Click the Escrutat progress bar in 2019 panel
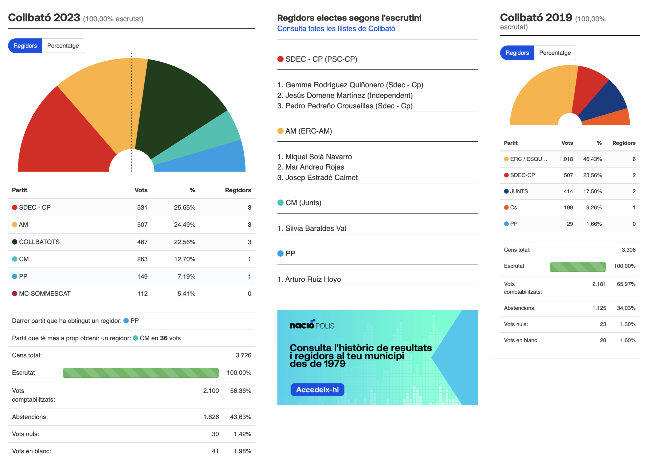Screen dimensions: 647x464 [x=578, y=267]
